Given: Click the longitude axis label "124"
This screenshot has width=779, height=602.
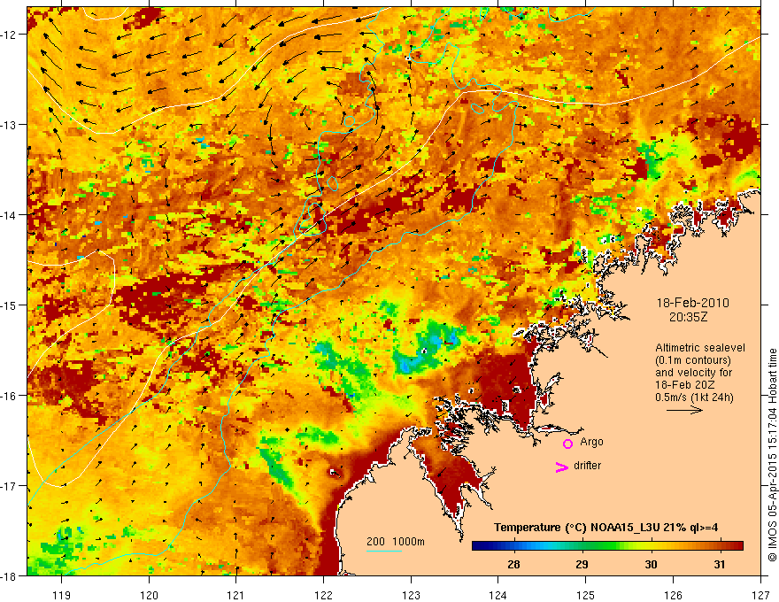Looking at the screenshot, I should pos(498,595).
